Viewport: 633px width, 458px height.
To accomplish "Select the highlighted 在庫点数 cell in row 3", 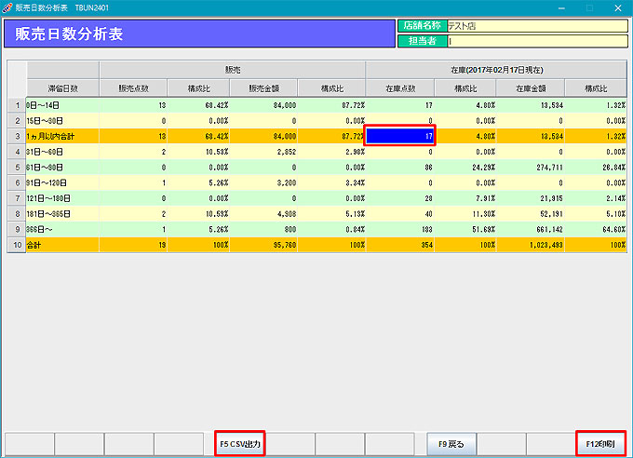I will point(399,136).
